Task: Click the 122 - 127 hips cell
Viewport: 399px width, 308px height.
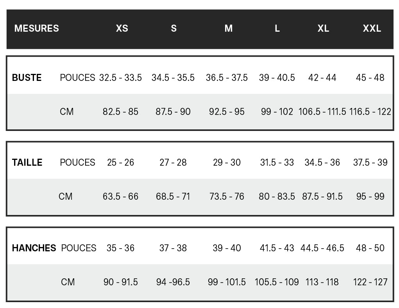Action: (x=370, y=282)
